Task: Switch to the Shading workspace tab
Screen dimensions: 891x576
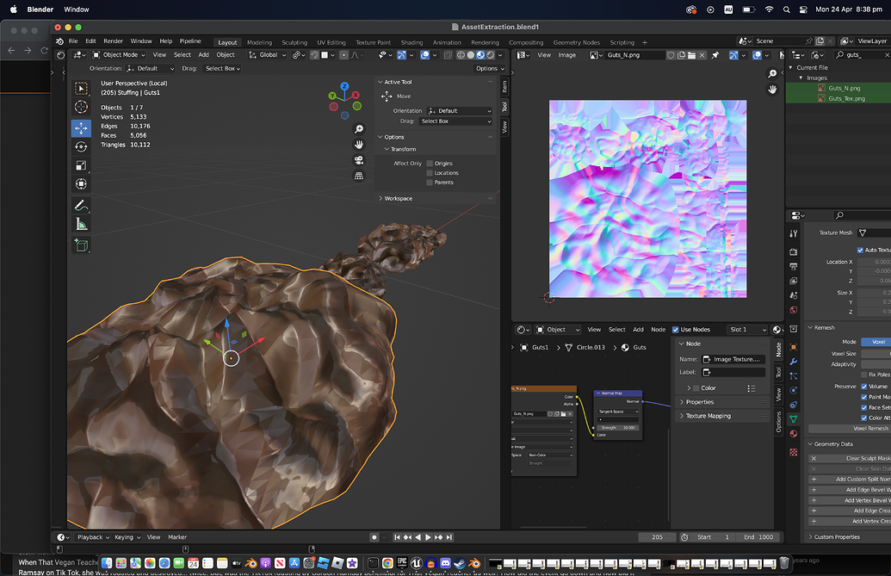Action: tap(411, 42)
